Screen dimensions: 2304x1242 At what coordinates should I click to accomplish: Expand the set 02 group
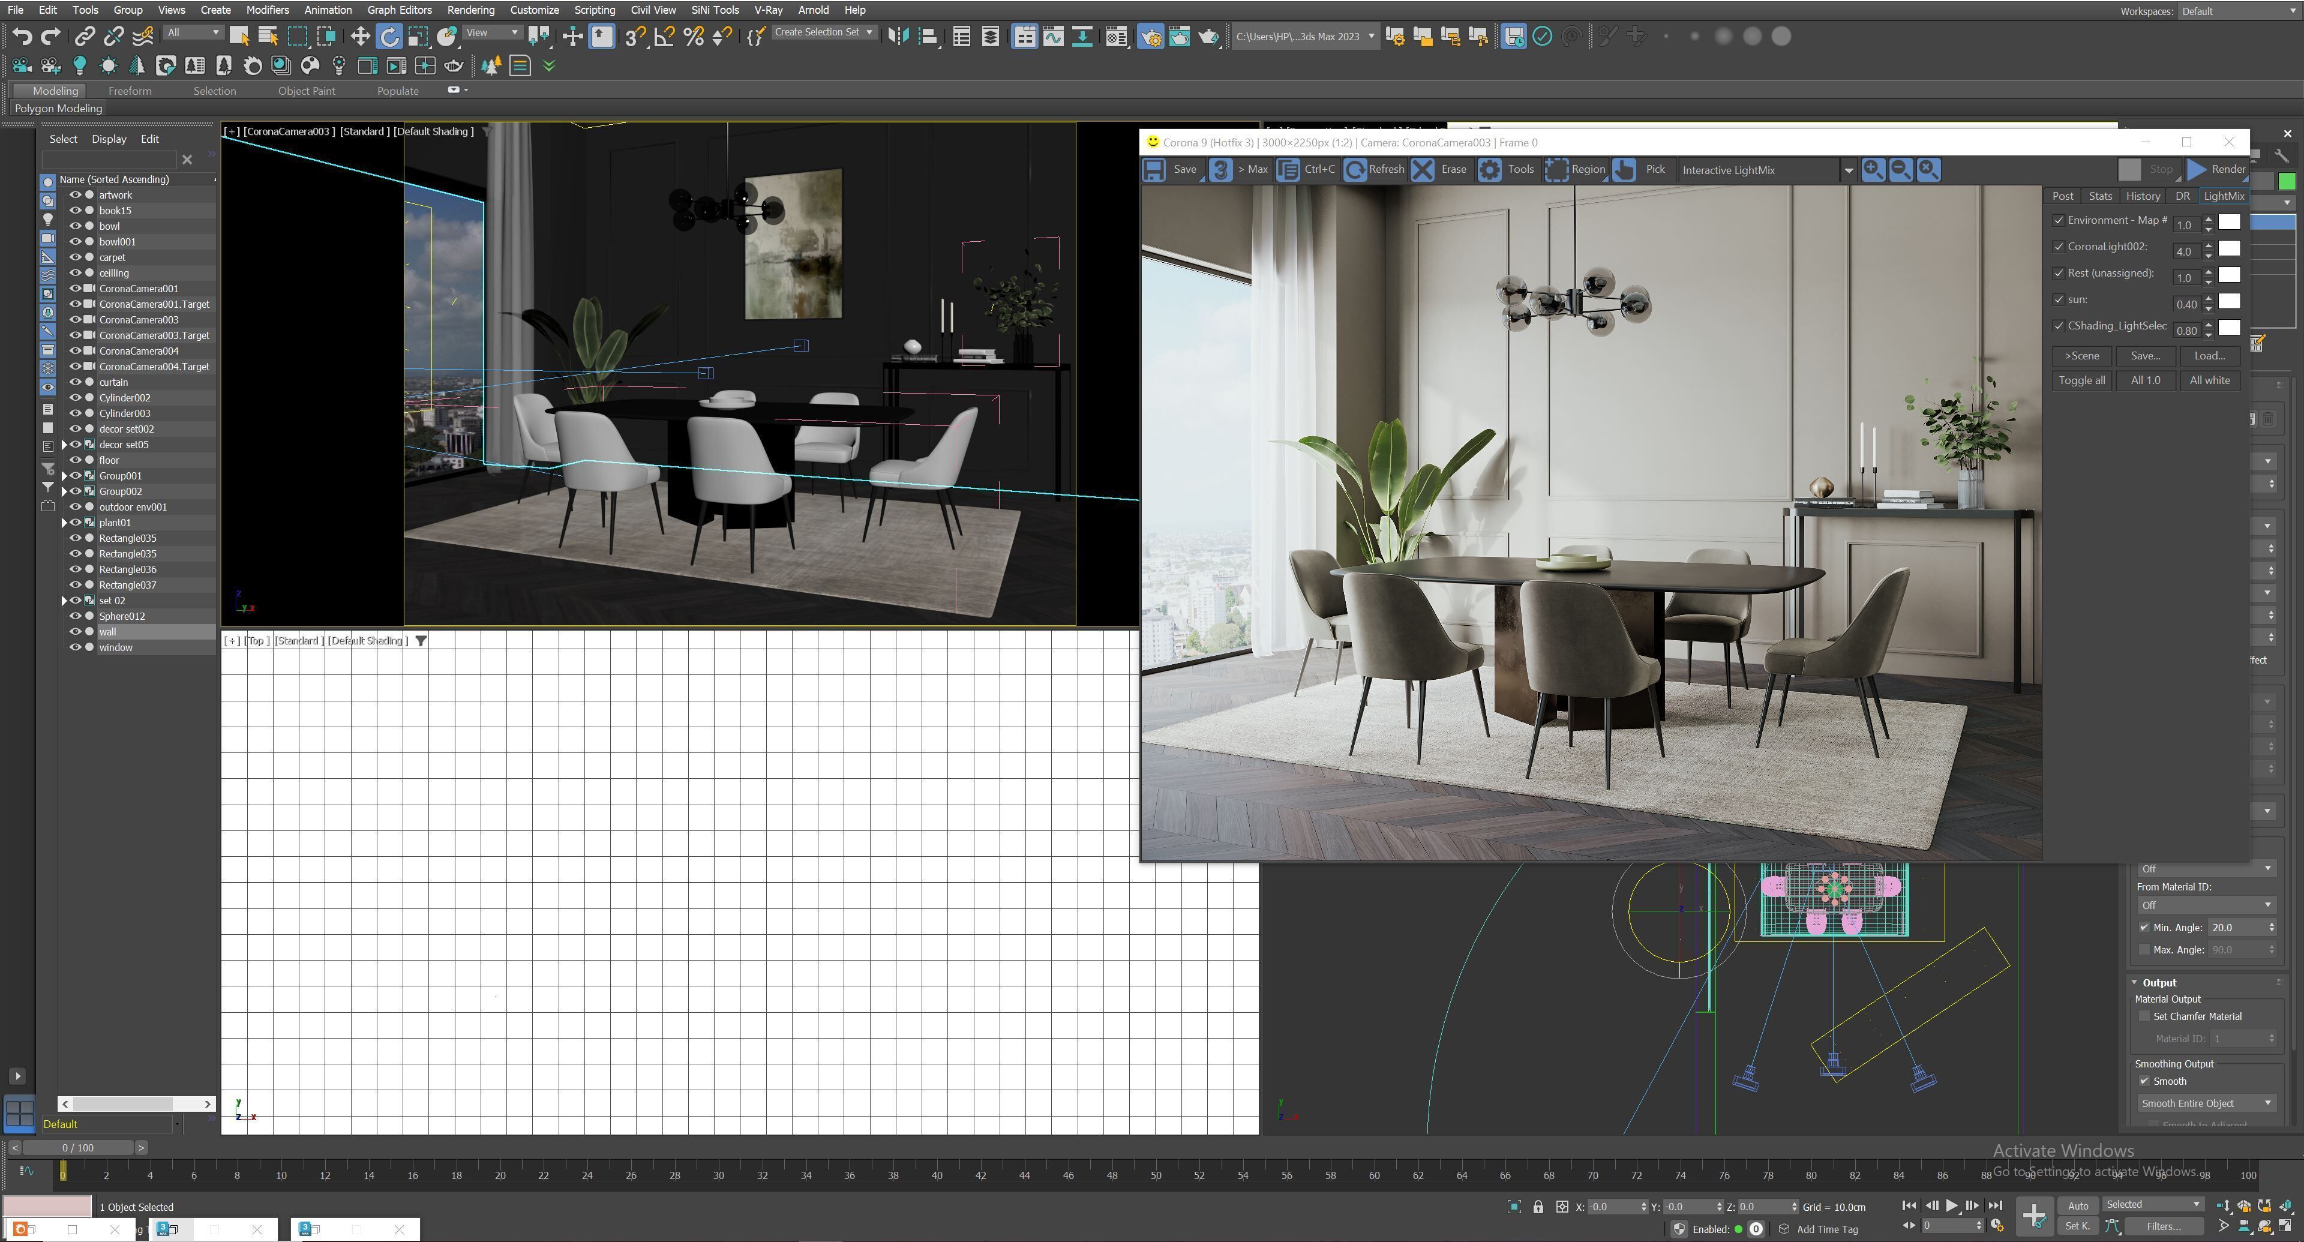coord(64,601)
